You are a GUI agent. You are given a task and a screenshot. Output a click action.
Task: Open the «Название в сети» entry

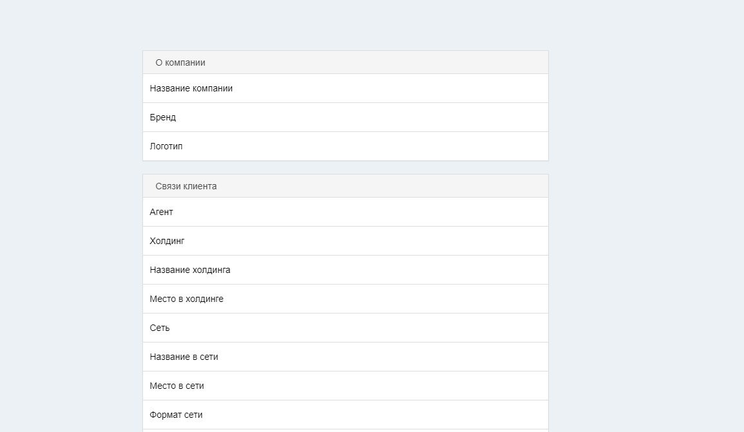pyautogui.click(x=345, y=357)
